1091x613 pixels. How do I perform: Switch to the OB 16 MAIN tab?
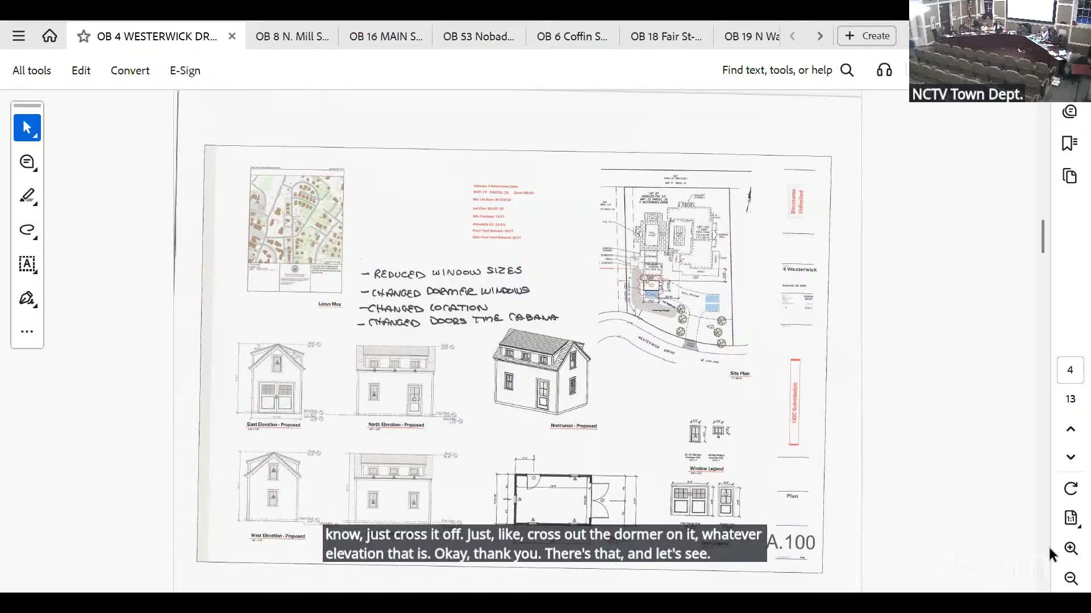pos(385,36)
